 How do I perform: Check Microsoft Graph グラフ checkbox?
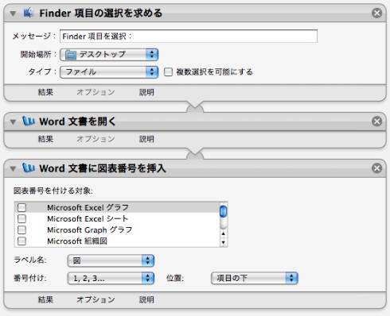tap(21, 229)
